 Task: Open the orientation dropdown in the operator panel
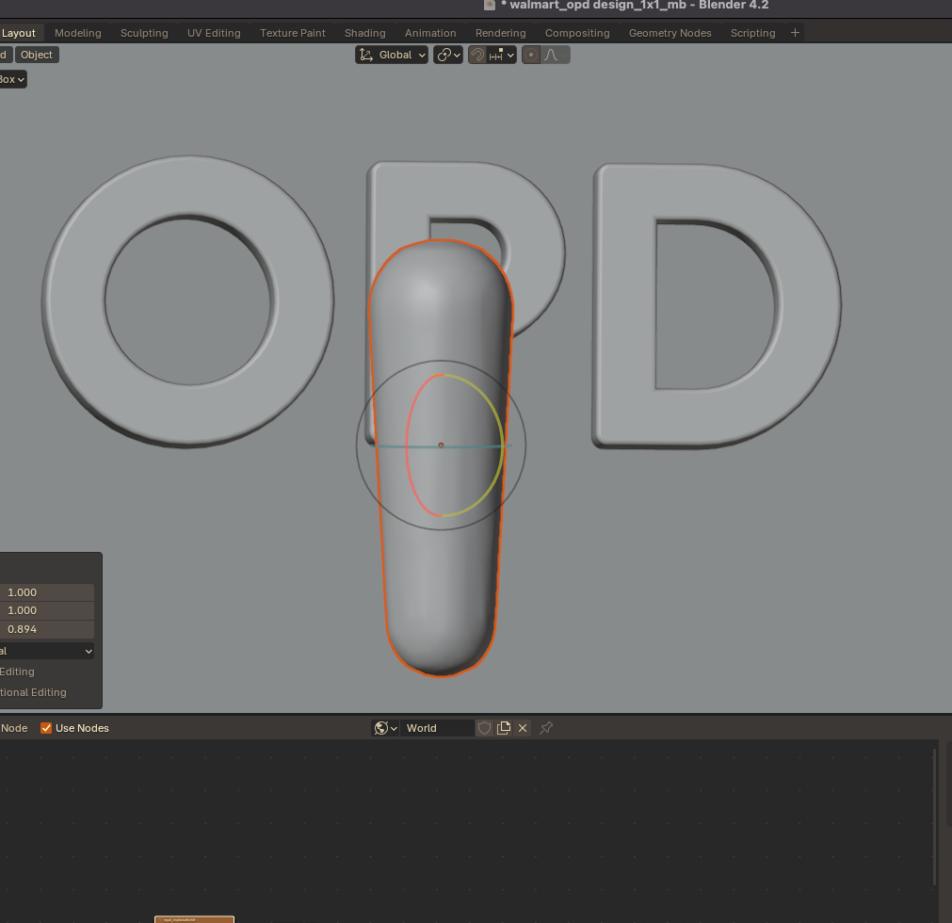47,651
